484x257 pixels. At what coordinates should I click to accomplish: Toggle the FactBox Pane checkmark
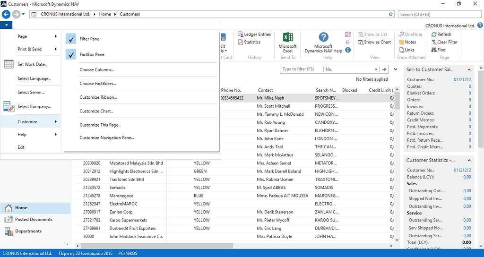coord(71,55)
